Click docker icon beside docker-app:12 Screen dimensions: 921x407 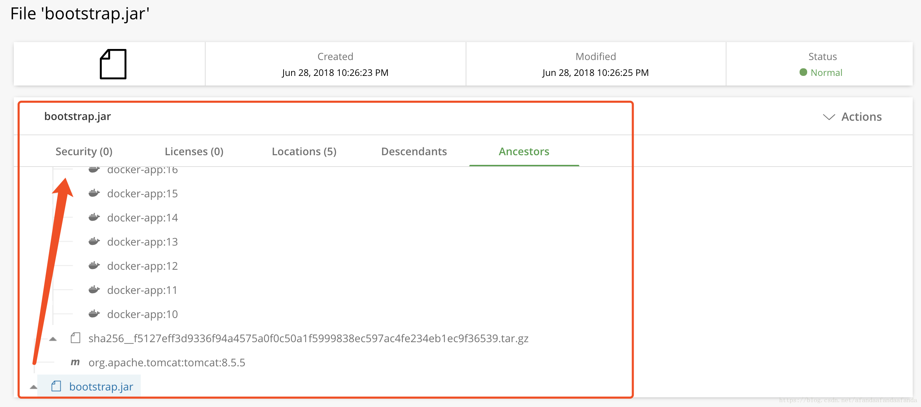point(94,265)
